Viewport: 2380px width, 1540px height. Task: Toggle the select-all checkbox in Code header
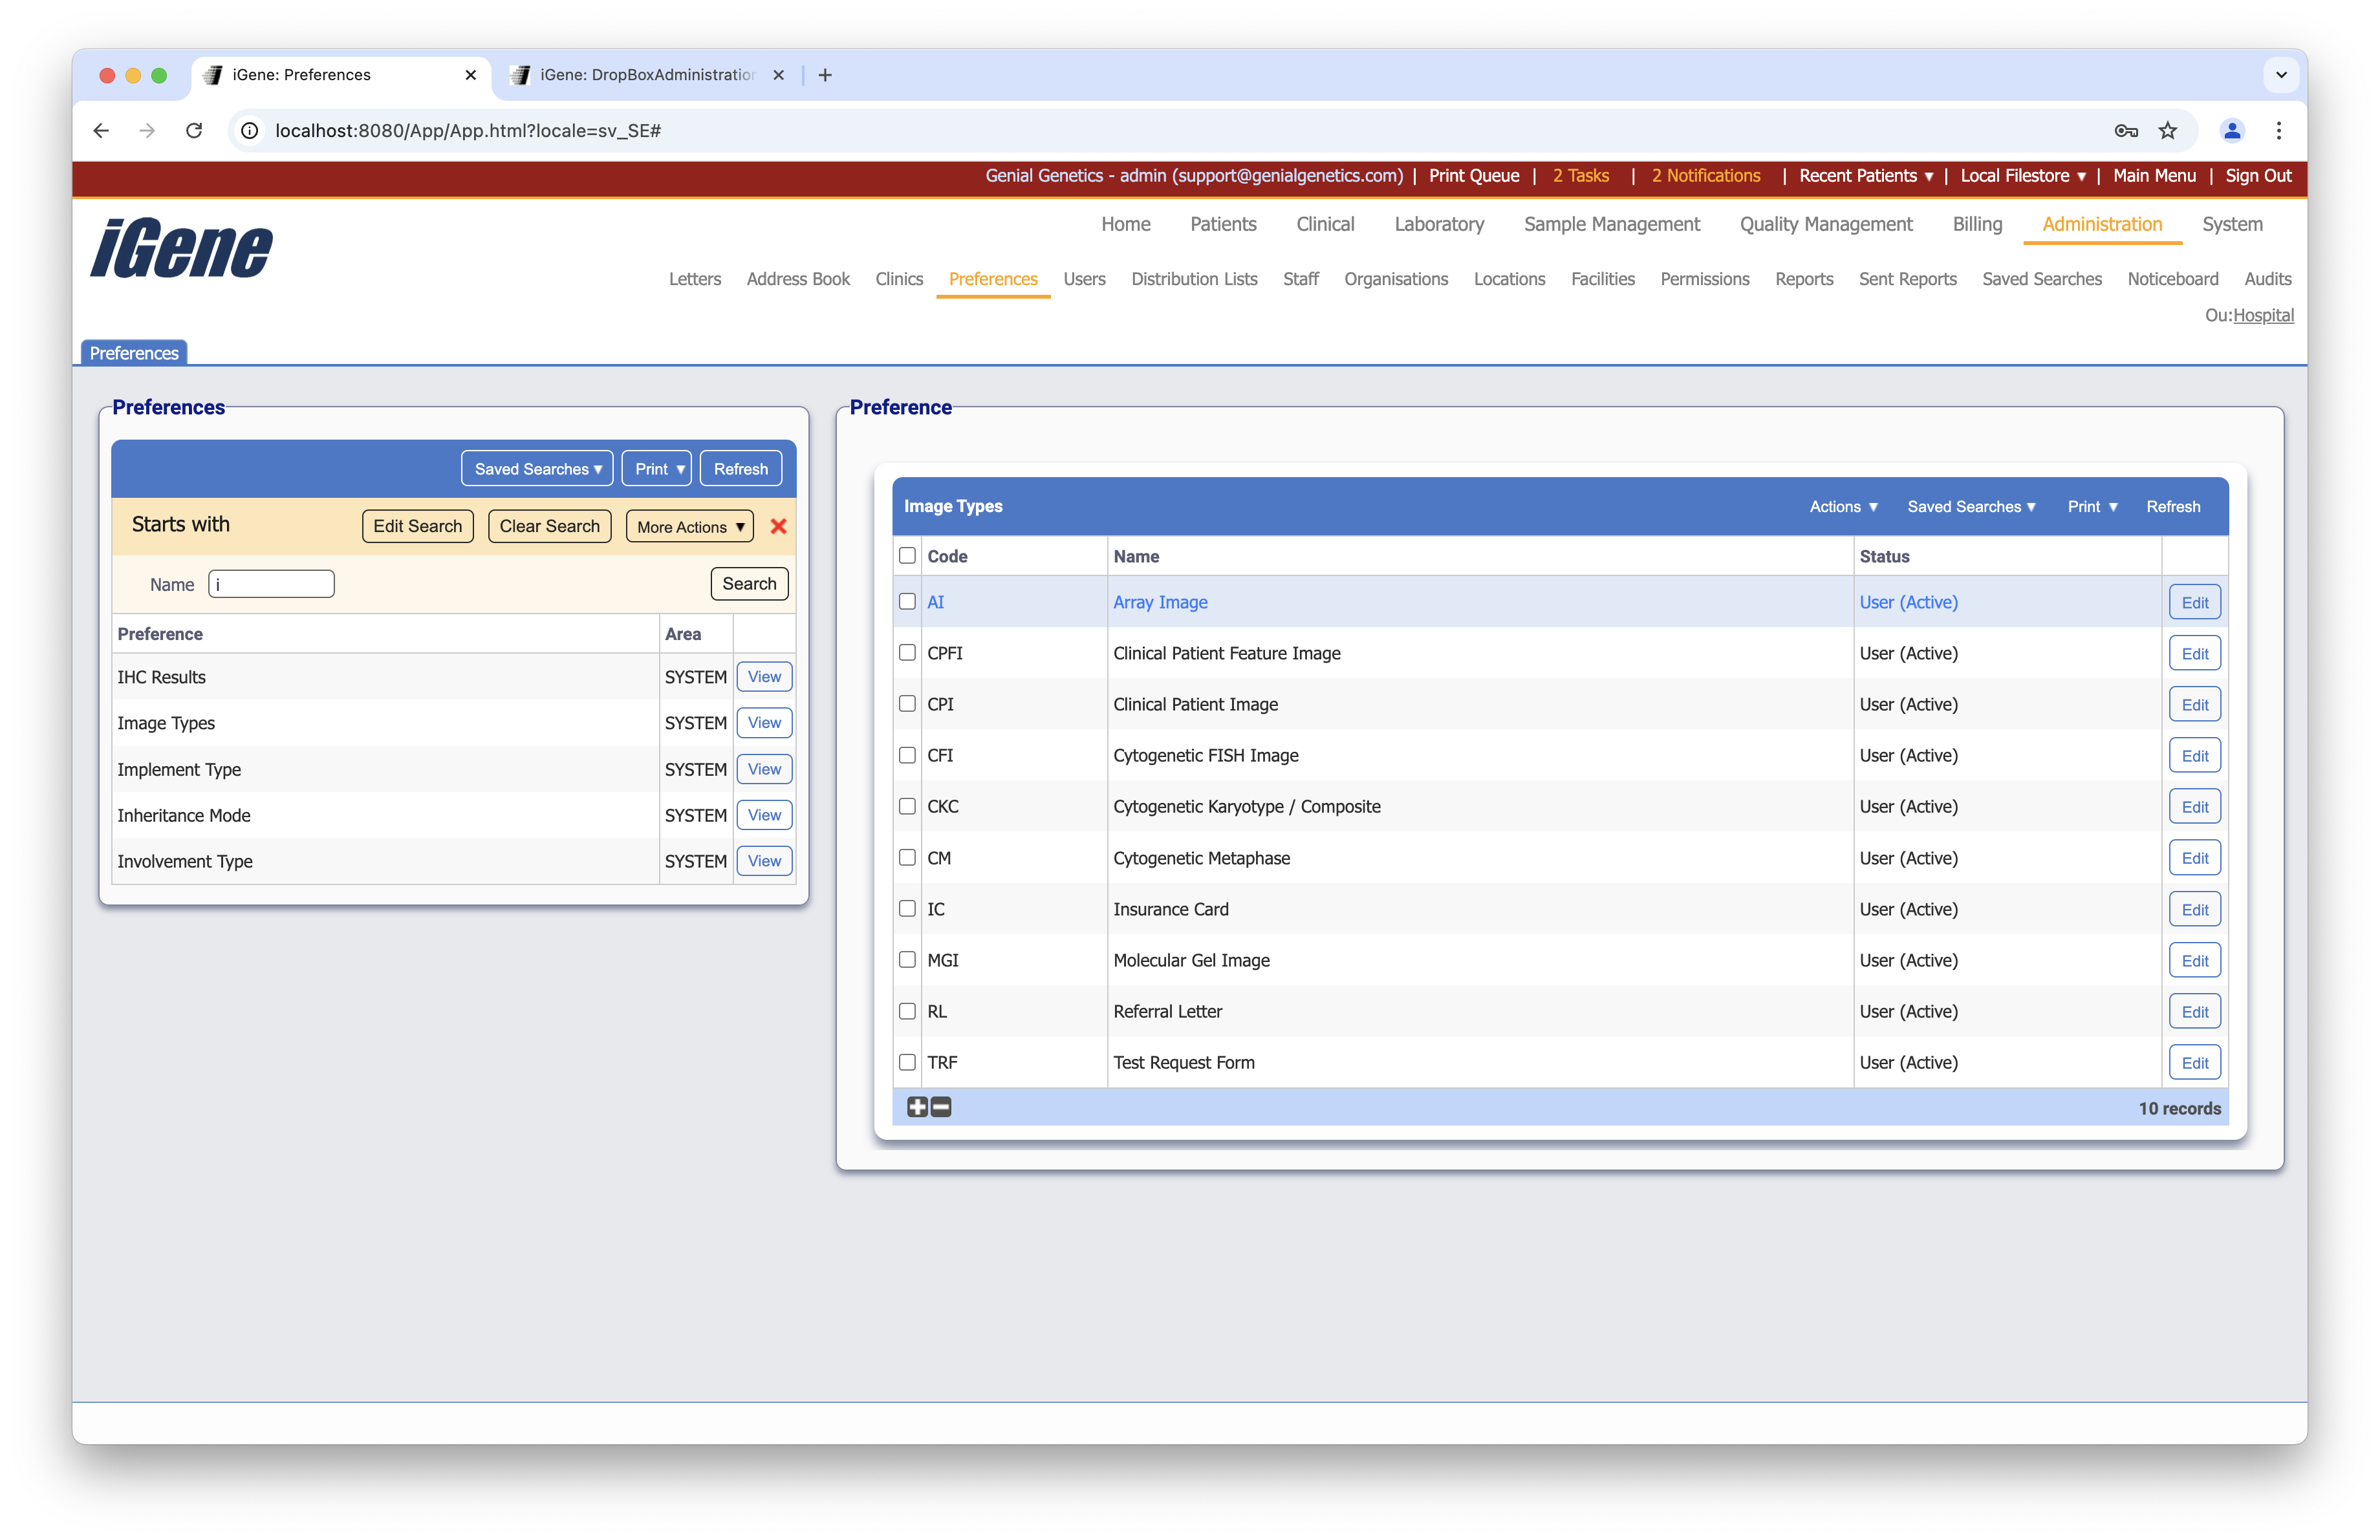(907, 555)
